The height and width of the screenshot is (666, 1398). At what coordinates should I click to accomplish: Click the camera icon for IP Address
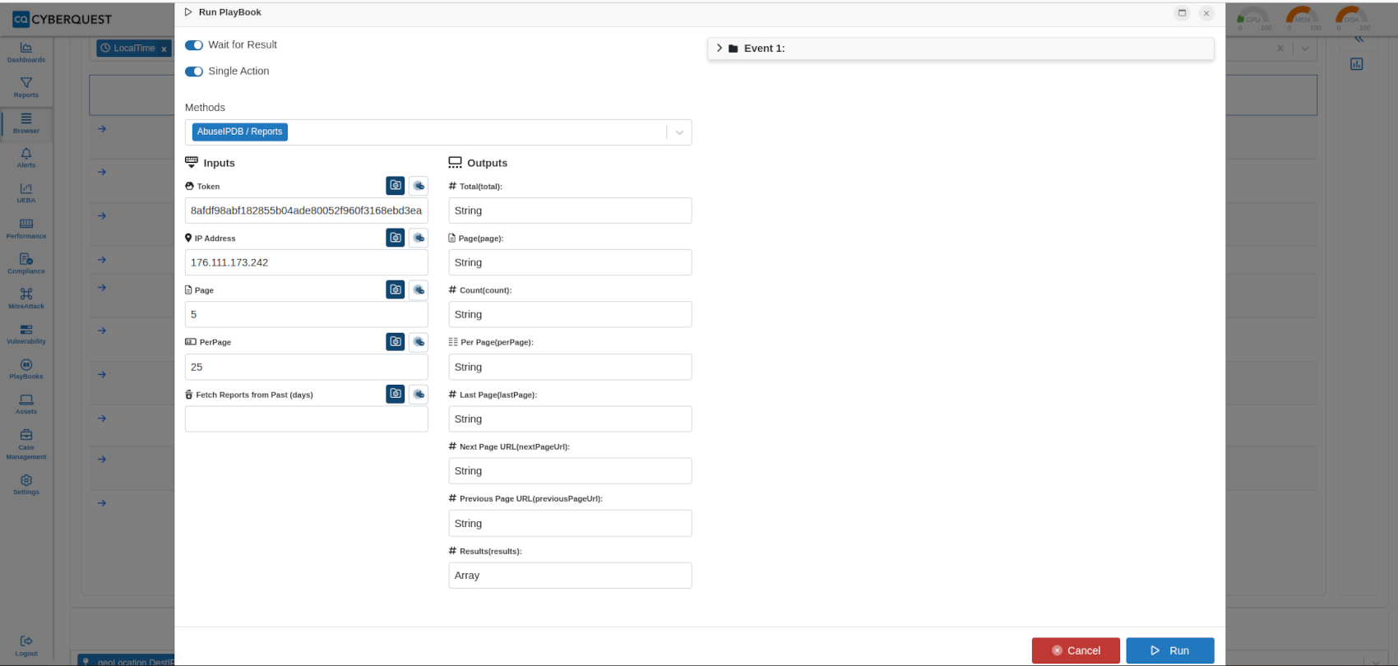point(396,238)
